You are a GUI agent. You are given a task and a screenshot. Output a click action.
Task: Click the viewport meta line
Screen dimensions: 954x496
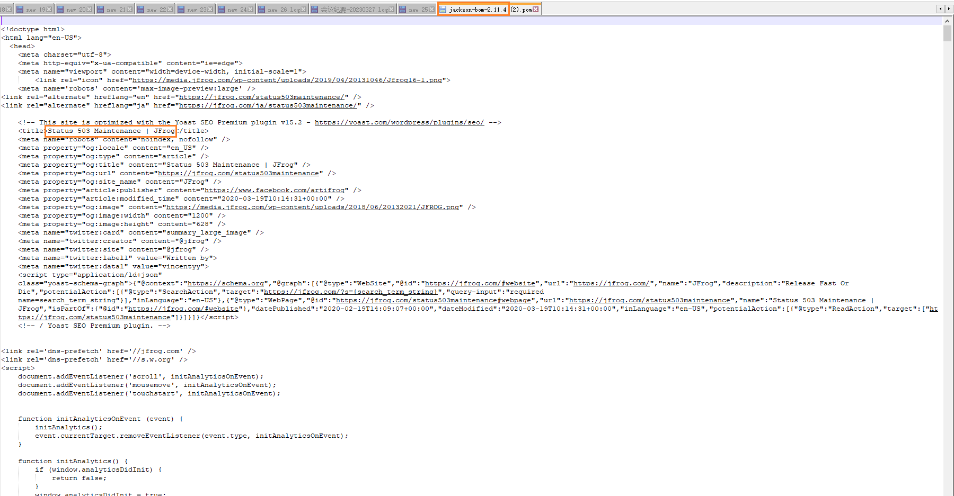coord(162,72)
